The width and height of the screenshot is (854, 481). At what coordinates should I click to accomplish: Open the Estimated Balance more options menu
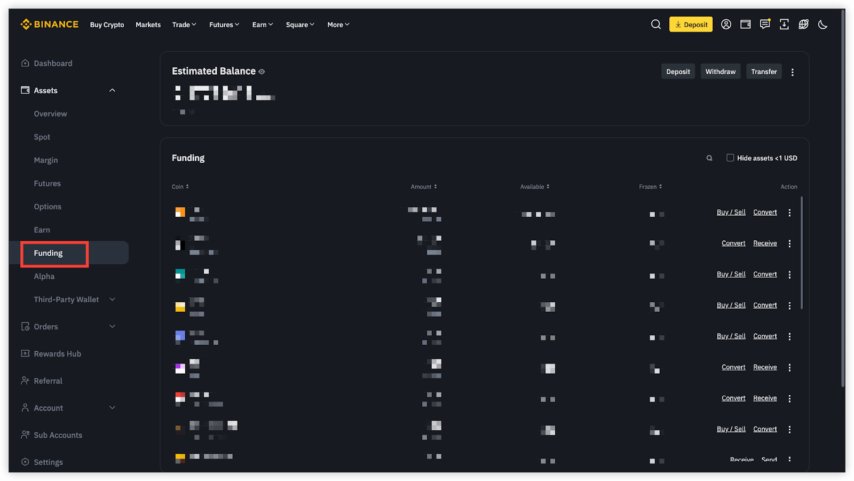click(793, 72)
